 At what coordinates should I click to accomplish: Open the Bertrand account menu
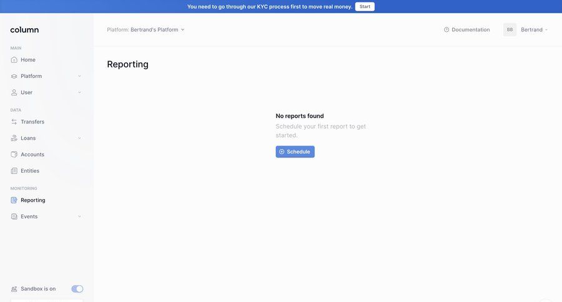pyautogui.click(x=534, y=30)
